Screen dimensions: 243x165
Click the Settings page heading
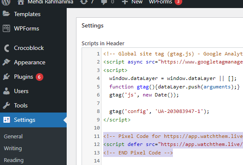pyautogui.click(x=93, y=26)
